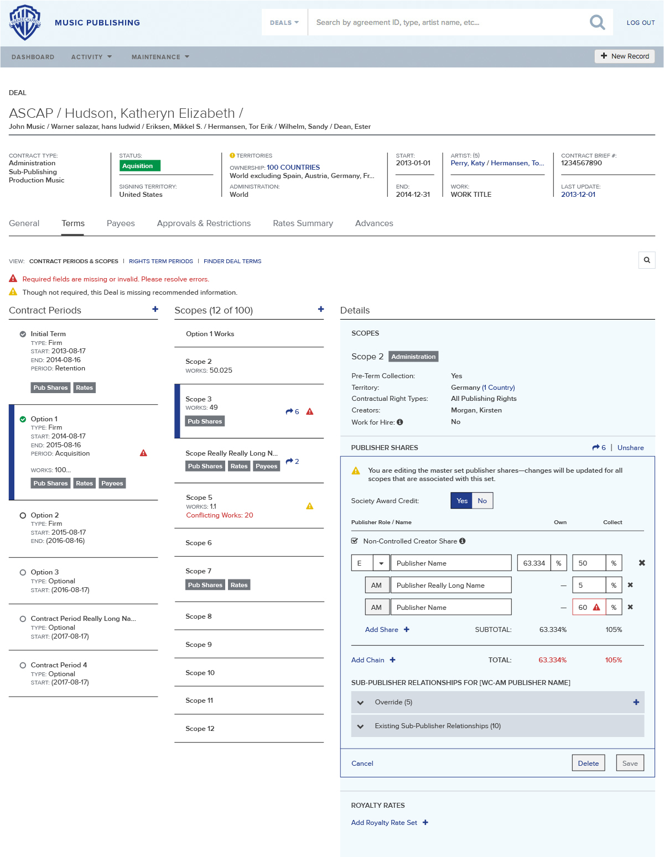Screen dimensions: 664x857
Task: Click the Save button
Action: (x=630, y=763)
